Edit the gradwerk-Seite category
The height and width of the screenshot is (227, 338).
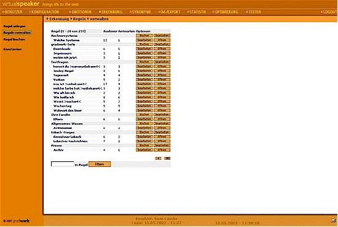(162, 44)
